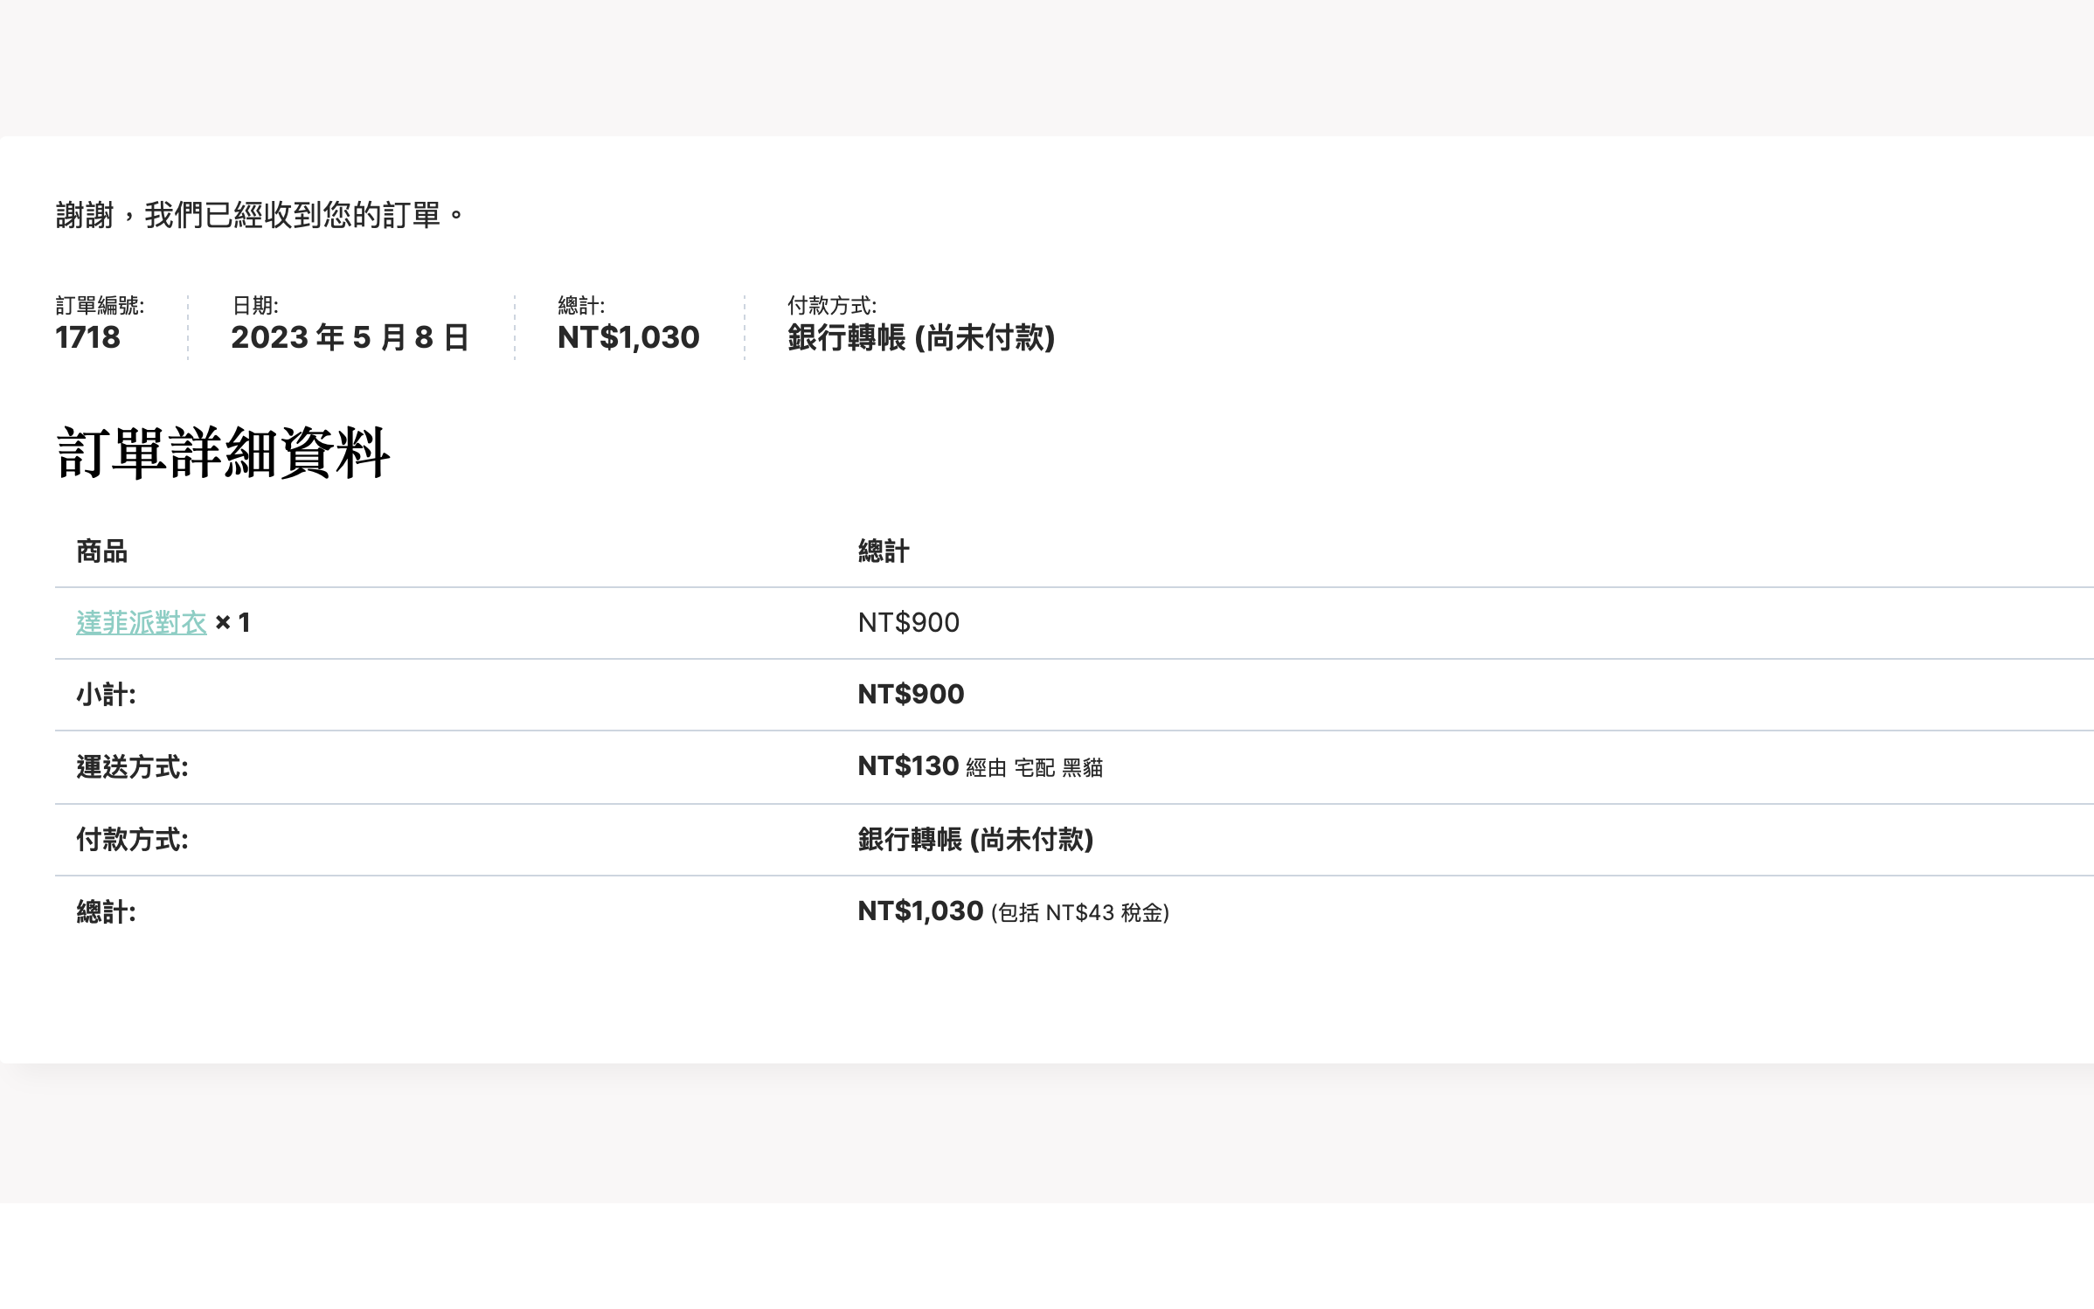This screenshot has height=1309, width=2094.
Task: Click the date 2023 年 5 月 8 日
Action: (350, 338)
